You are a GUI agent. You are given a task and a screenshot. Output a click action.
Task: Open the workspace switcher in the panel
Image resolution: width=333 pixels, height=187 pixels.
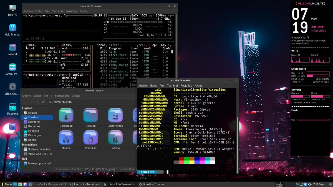point(279,184)
